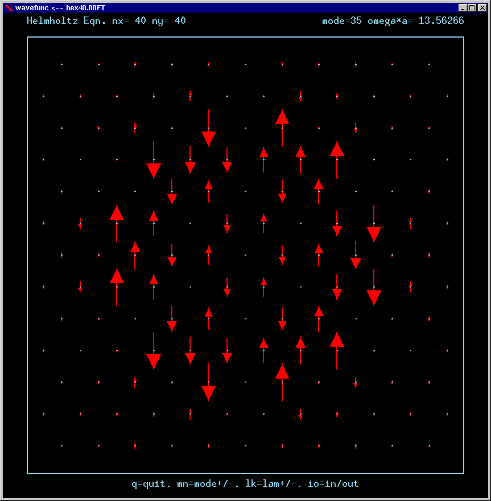
Task: Click lower of two rightmost large downward arrows
Action: pyautogui.click(x=374, y=288)
